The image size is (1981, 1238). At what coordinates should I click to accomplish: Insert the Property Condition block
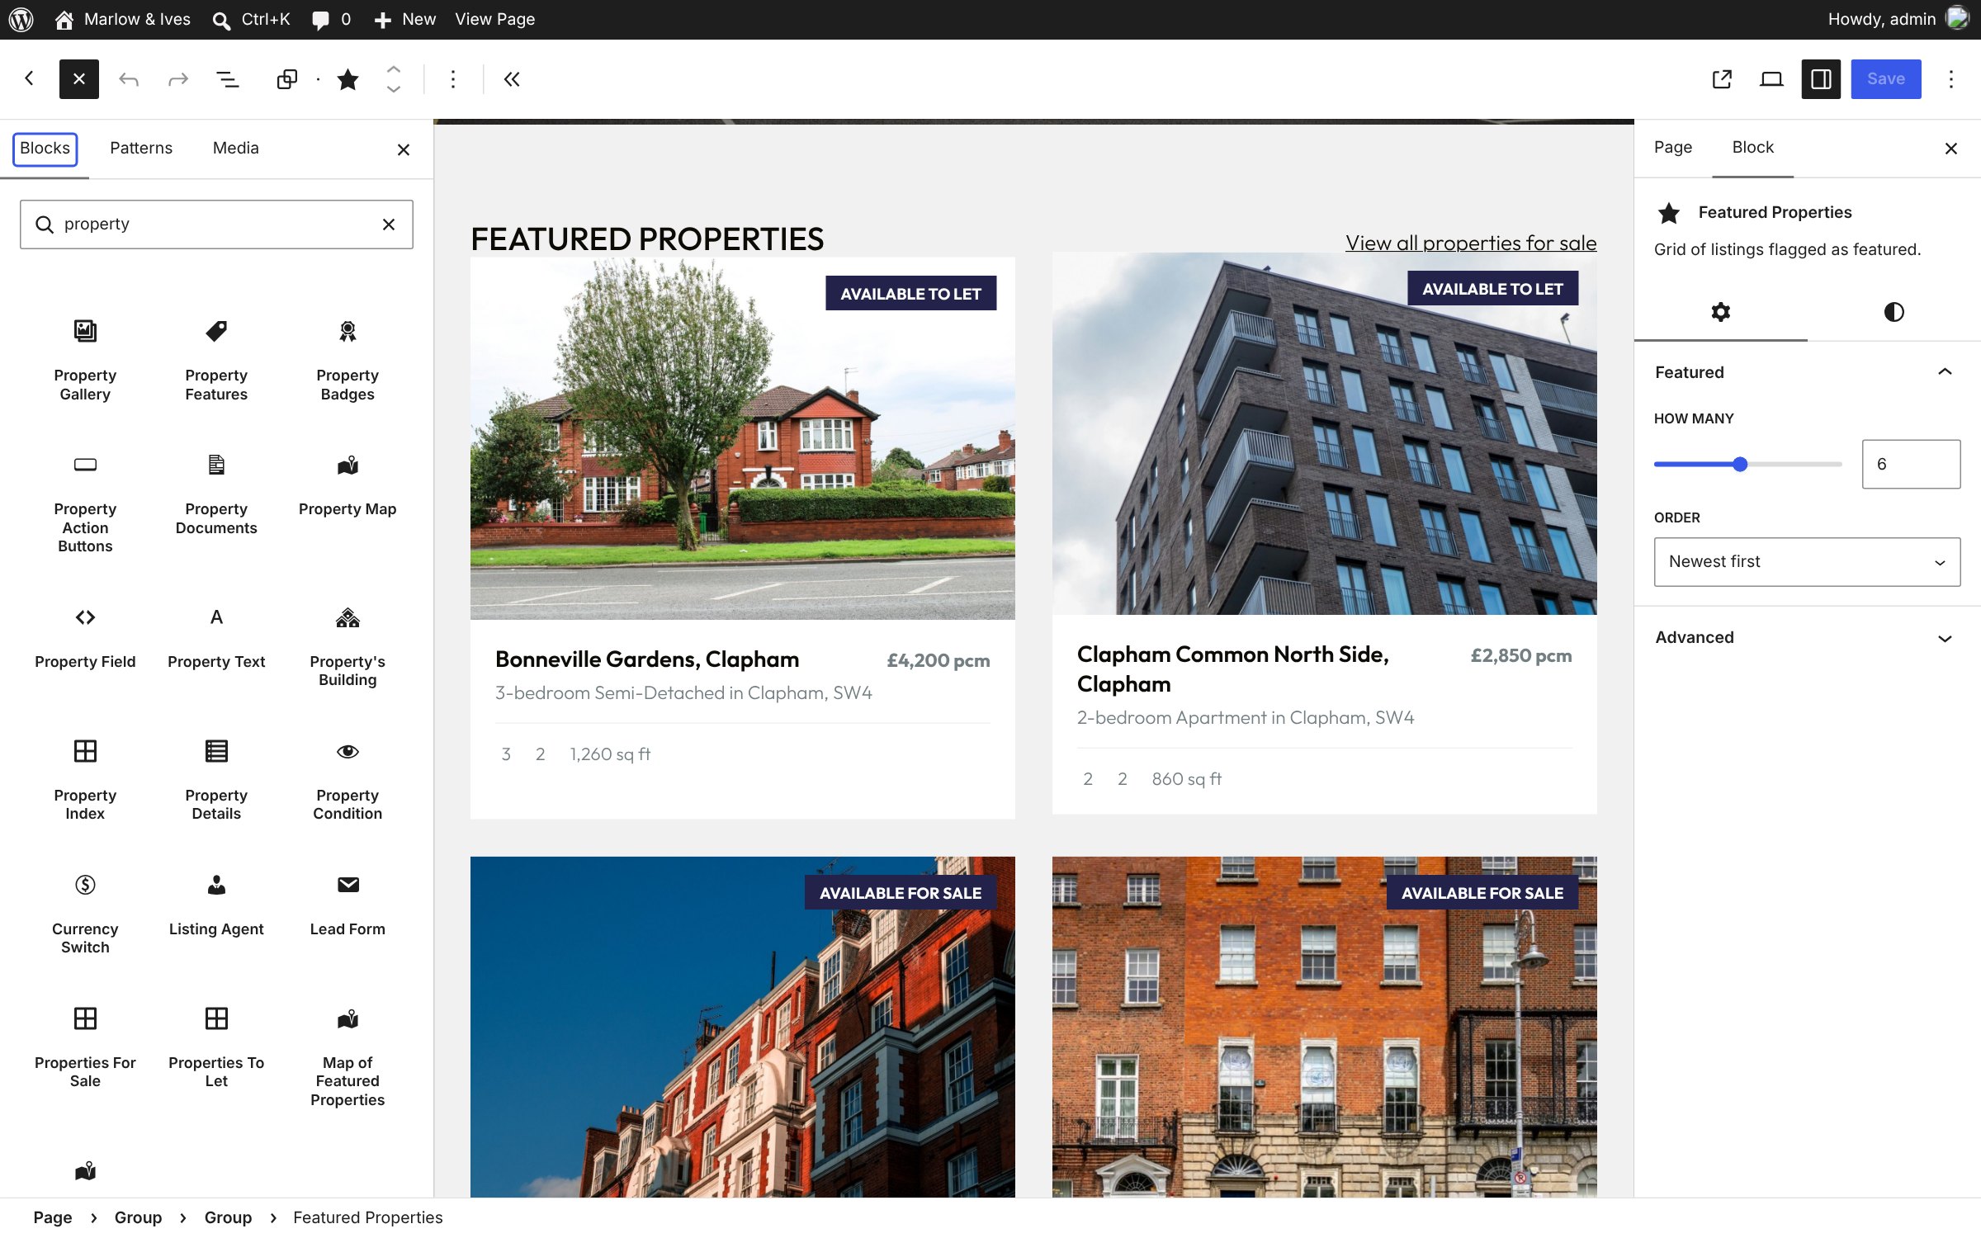pyautogui.click(x=348, y=779)
